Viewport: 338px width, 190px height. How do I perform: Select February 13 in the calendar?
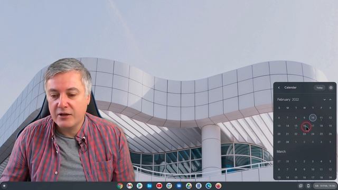pos(279,126)
